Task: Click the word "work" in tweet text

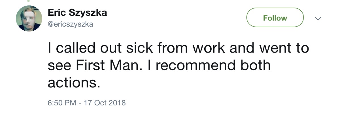Action: tap(209, 48)
